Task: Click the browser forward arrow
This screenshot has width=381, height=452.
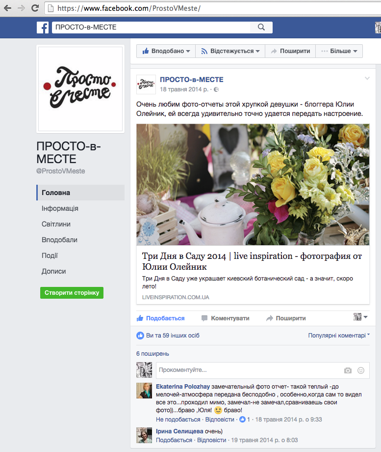Action: point(21,8)
